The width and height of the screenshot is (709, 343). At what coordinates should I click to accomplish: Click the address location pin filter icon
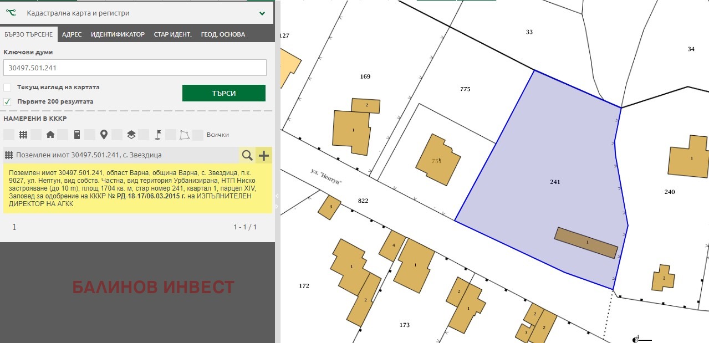[104, 135]
